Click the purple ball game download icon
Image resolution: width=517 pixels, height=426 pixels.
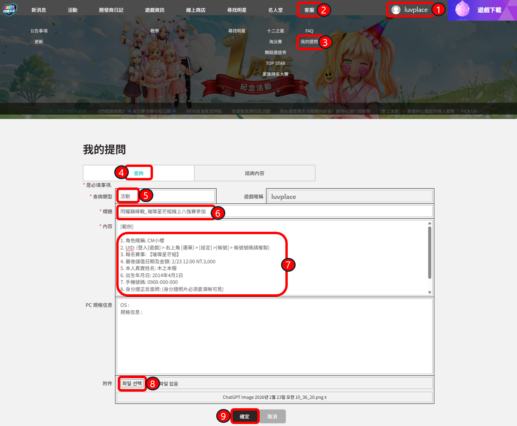462,9
